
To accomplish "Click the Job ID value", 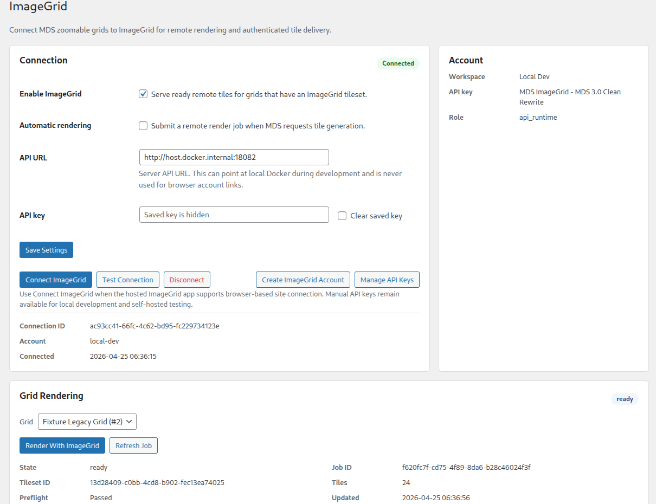I will coord(466,467).
